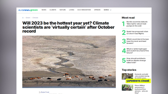
Task: Open author Rosie Frost's page
Action: pyautogui.click(x=45, y=92)
